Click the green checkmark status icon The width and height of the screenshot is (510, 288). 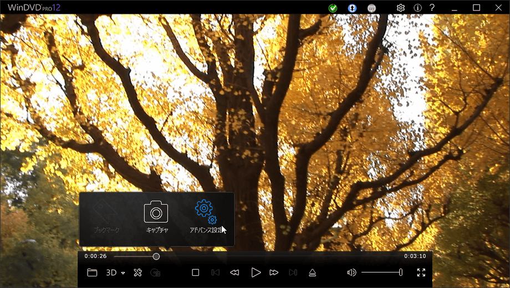coord(333,8)
